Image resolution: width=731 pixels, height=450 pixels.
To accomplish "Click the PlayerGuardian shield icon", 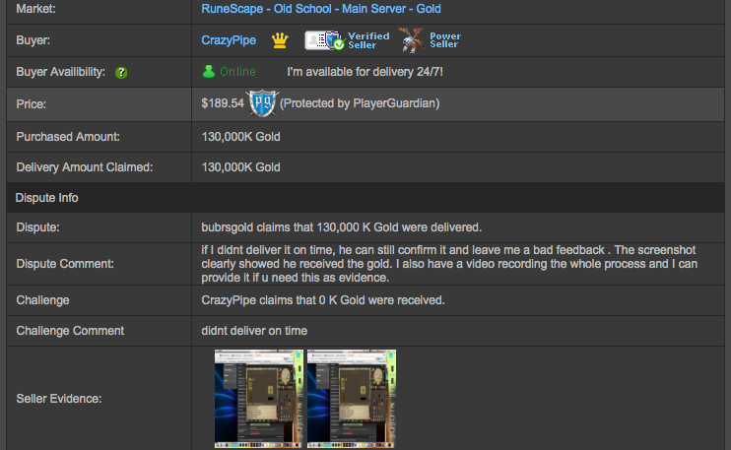I will (x=262, y=103).
